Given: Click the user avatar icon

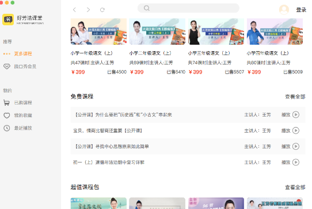Looking at the screenshot, I should (284, 10).
